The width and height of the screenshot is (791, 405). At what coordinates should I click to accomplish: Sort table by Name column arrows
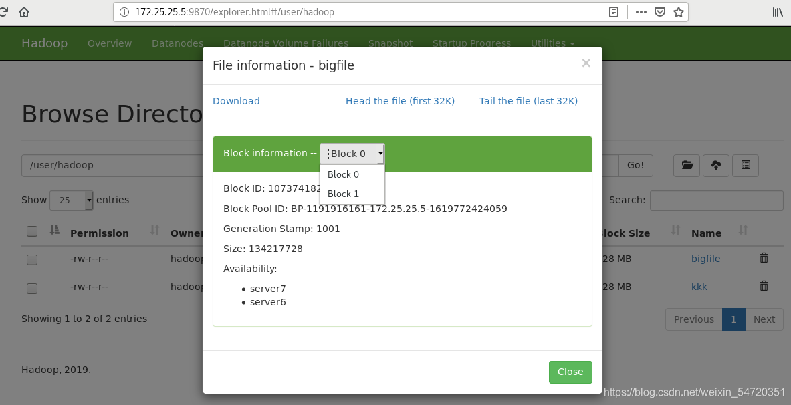(x=743, y=230)
